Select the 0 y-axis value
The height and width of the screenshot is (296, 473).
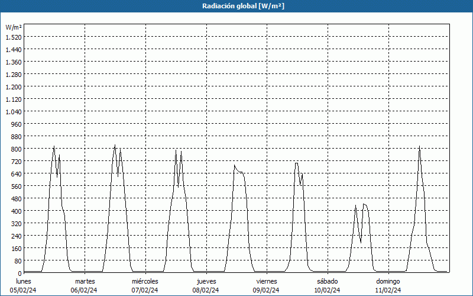coord(20,273)
